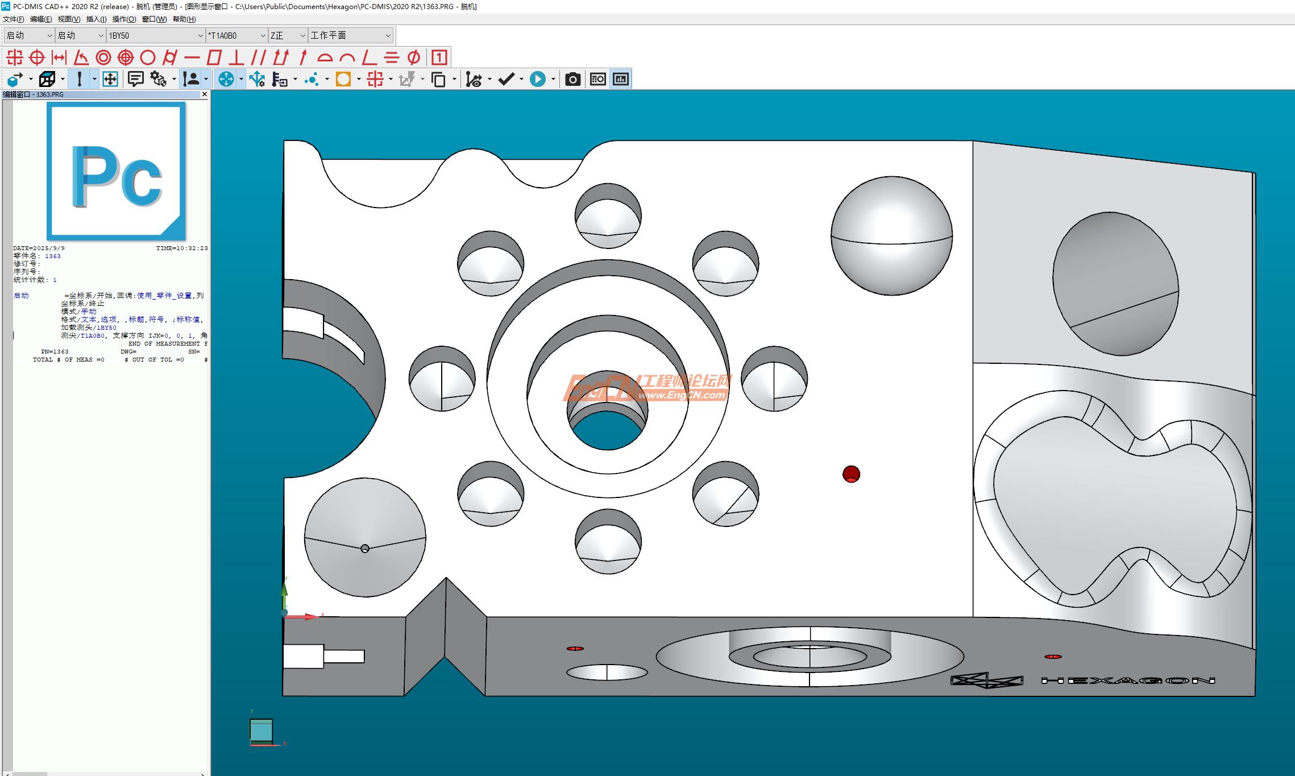Click the Distance dimension icon
Screen dimensions: 1295x776
(x=59, y=57)
